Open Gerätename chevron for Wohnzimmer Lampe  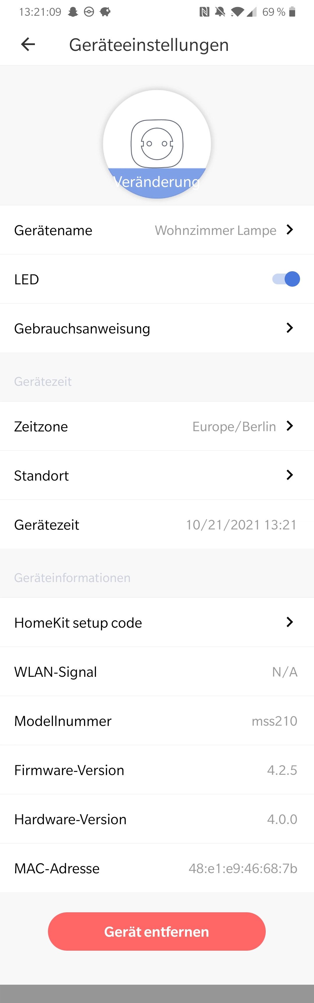tap(290, 230)
